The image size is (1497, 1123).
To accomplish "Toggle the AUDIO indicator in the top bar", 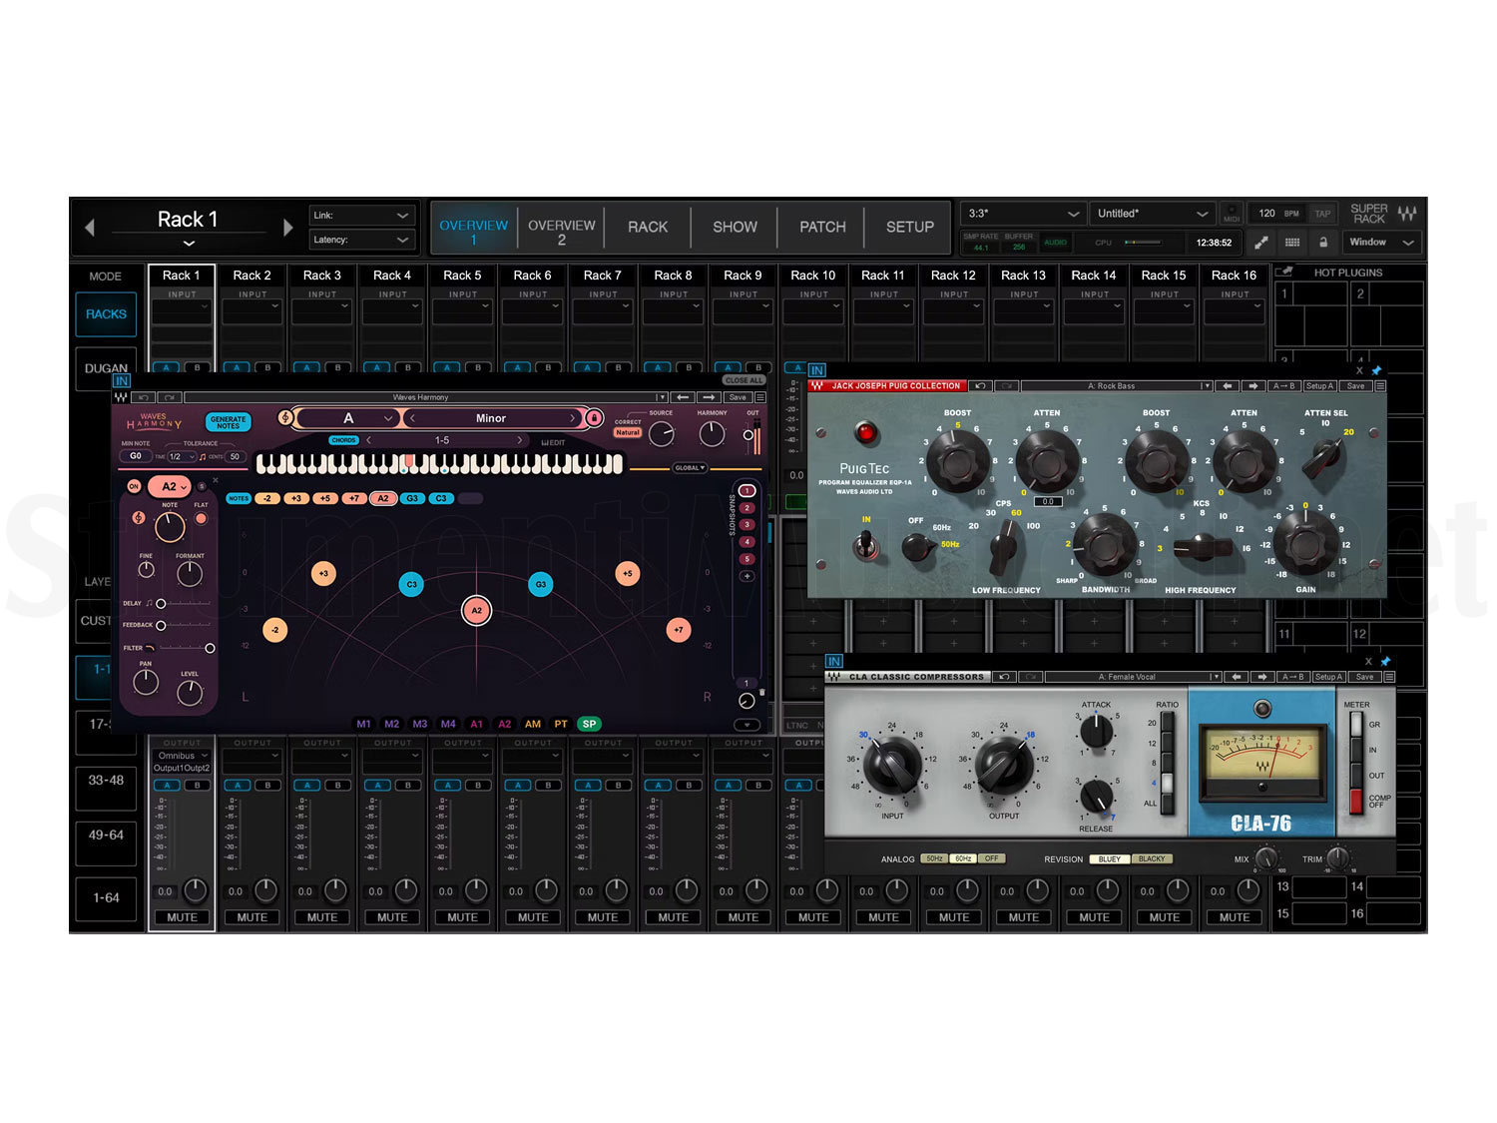I will click(1055, 242).
